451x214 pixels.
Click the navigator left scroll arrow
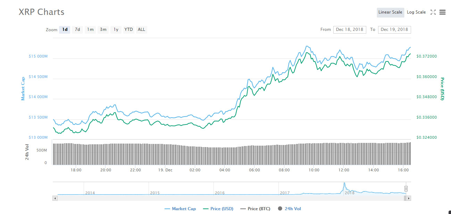(55, 198)
